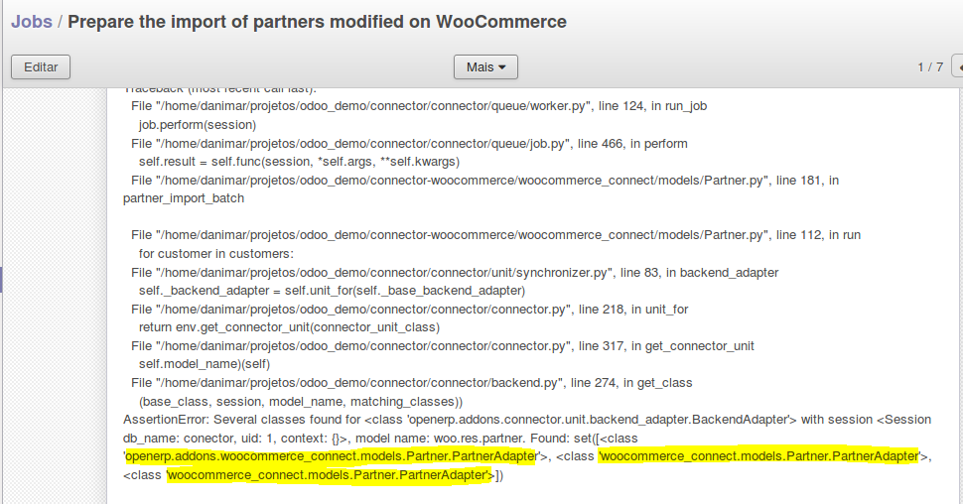Click the 1 / 7 pager counter
Image resolution: width=963 pixels, height=504 pixels.
[930, 67]
